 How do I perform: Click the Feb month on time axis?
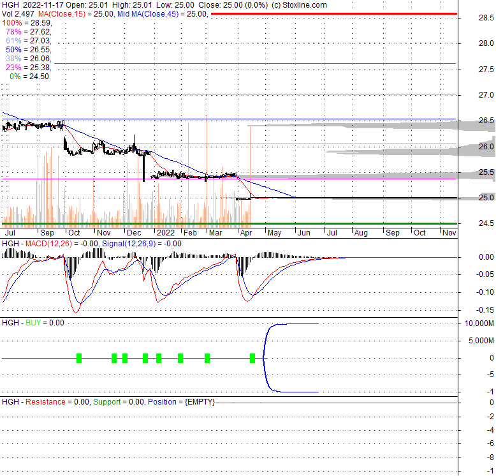pyautogui.click(x=191, y=233)
